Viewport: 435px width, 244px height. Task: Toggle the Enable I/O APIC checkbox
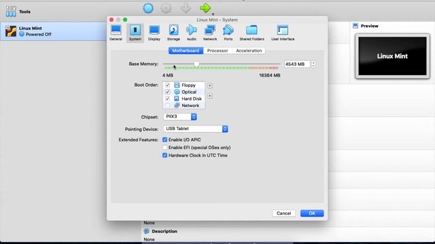164,140
